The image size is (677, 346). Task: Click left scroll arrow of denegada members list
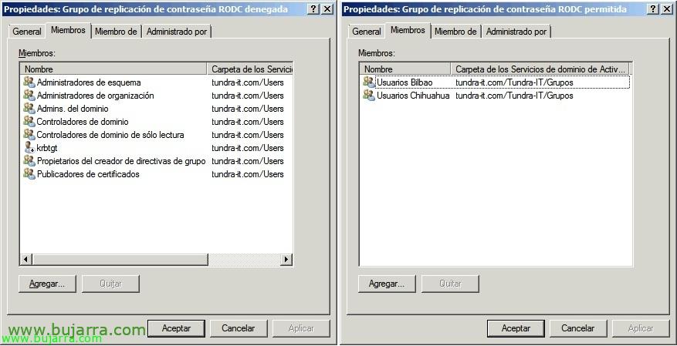point(25,260)
